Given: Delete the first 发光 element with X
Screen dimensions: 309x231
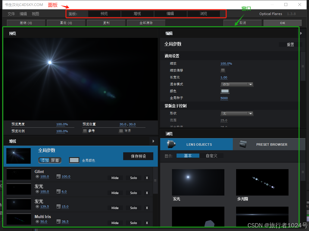Looking at the screenshot, I should tap(147, 193).
